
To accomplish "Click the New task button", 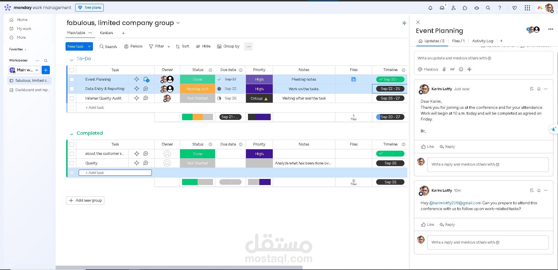I will pyautogui.click(x=76, y=46).
